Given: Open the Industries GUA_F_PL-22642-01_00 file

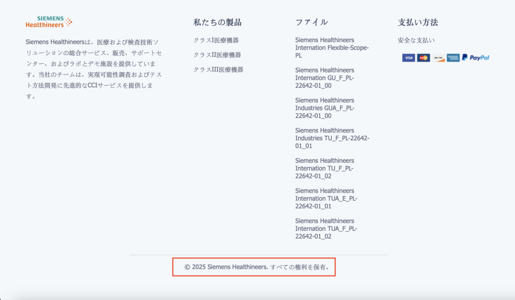Looking at the screenshot, I should coord(325,108).
